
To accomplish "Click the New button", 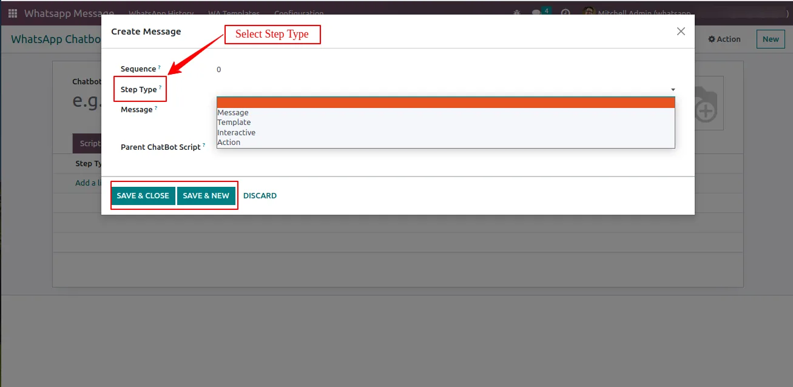I will 771,39.
